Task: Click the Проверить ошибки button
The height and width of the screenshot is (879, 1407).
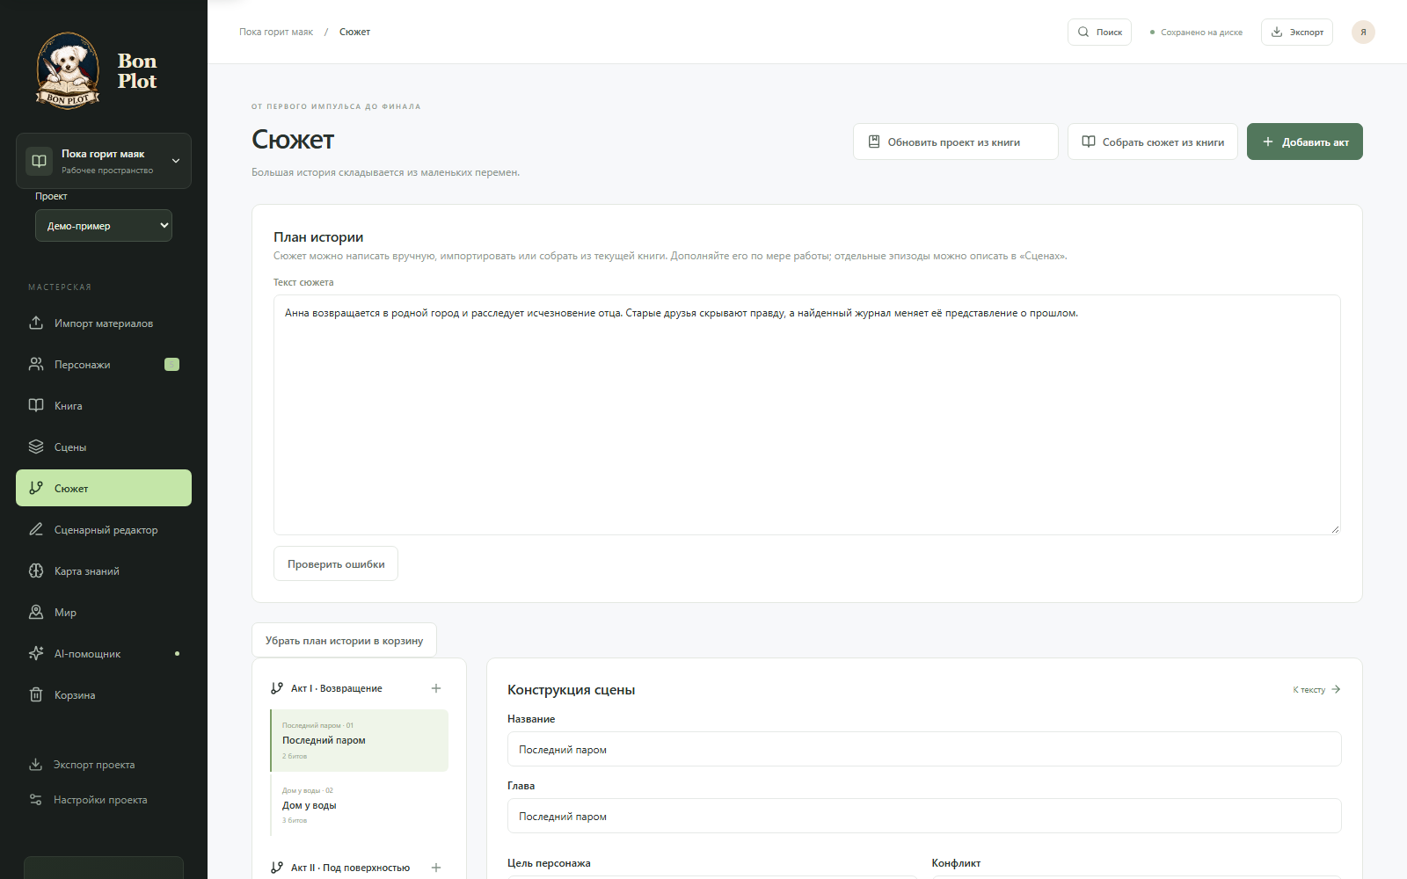Action: click(336, 563)
